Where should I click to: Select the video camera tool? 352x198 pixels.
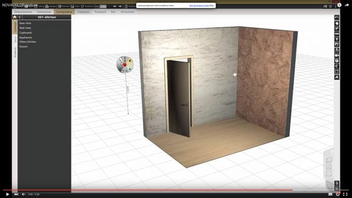pyautogui.click(x=337, y=56)
